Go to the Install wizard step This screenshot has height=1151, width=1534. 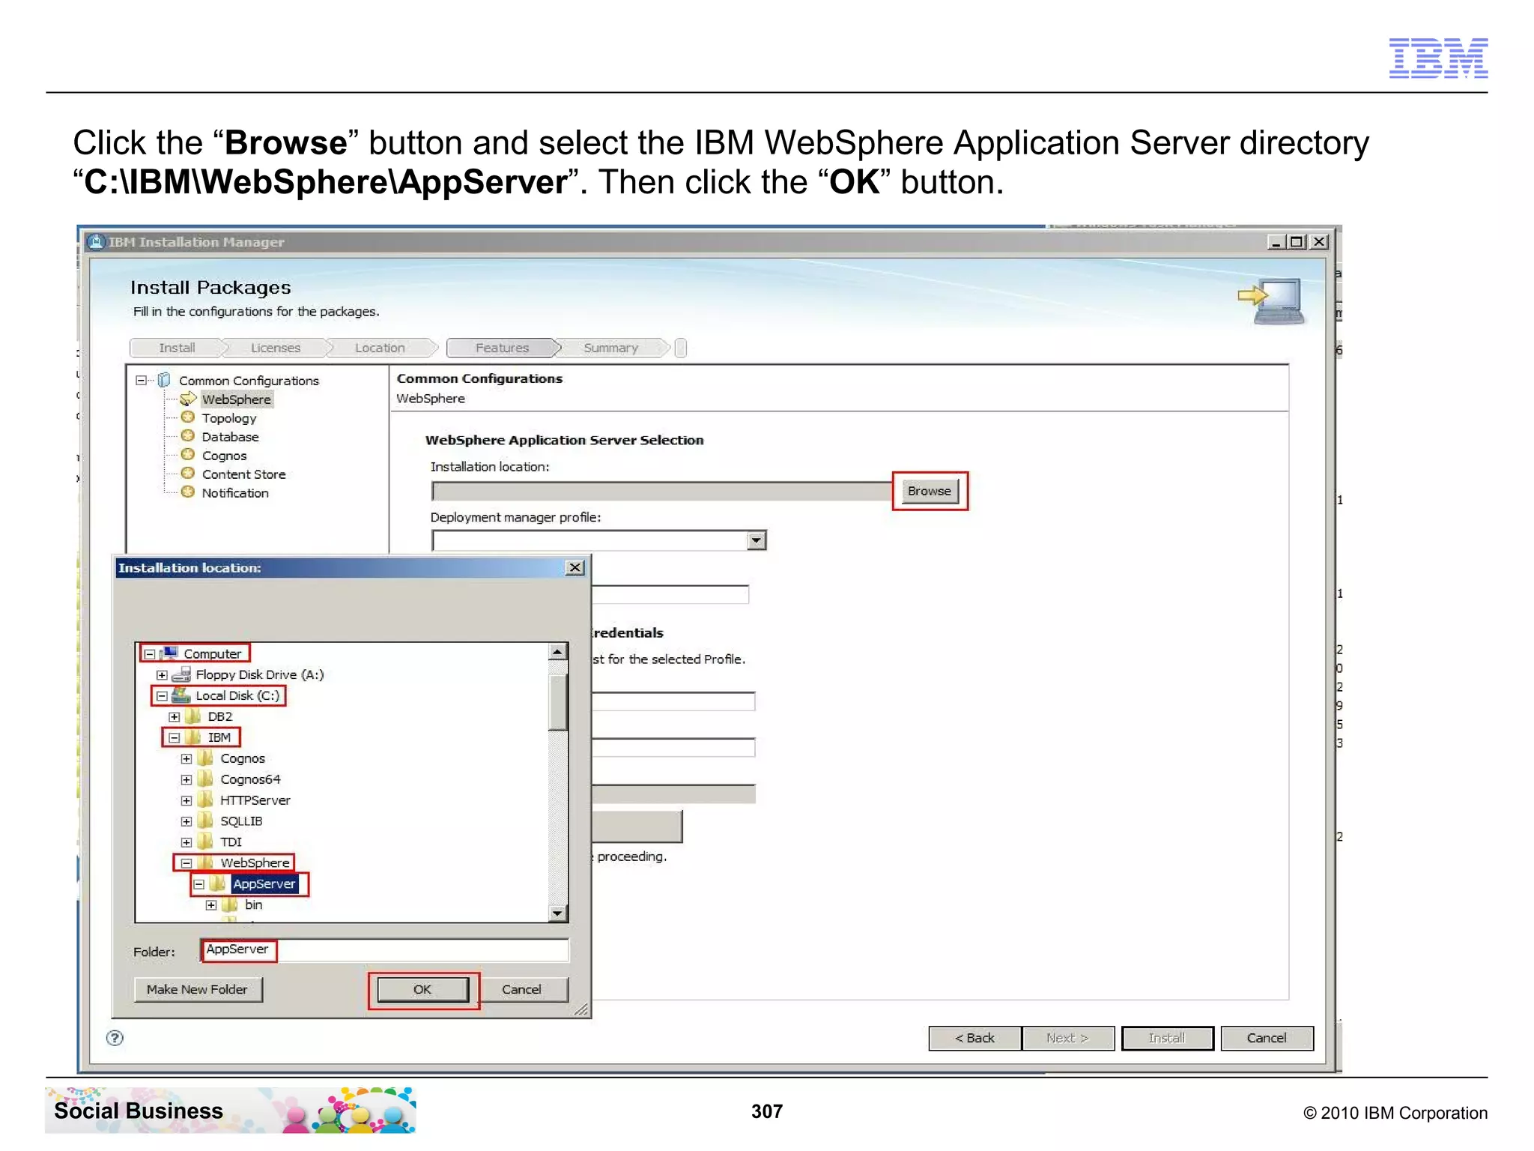(177, 348)
